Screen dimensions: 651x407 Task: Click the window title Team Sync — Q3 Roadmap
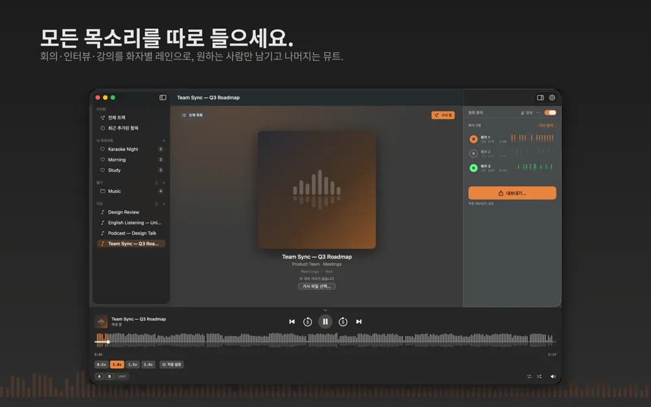tap(208, 98)
